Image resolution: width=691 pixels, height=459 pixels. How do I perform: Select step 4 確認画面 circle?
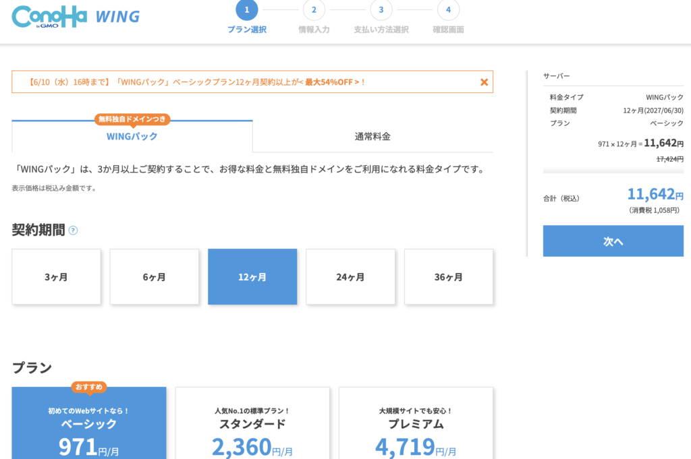448,9
